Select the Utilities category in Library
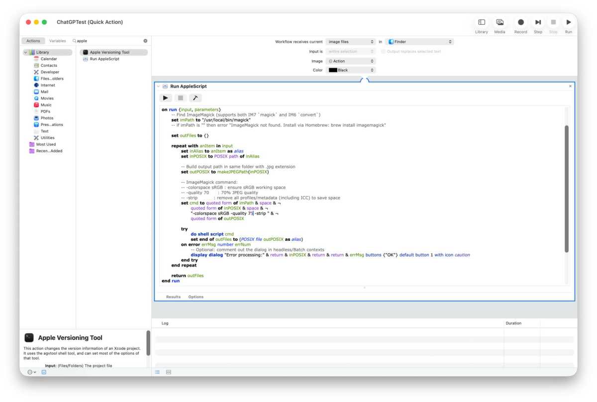The height and width of the screenshot is (402, 597). point(48,138)
